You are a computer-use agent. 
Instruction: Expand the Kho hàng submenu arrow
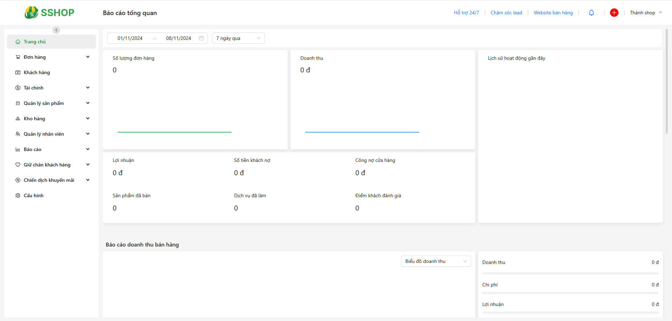tap(88, 119)
